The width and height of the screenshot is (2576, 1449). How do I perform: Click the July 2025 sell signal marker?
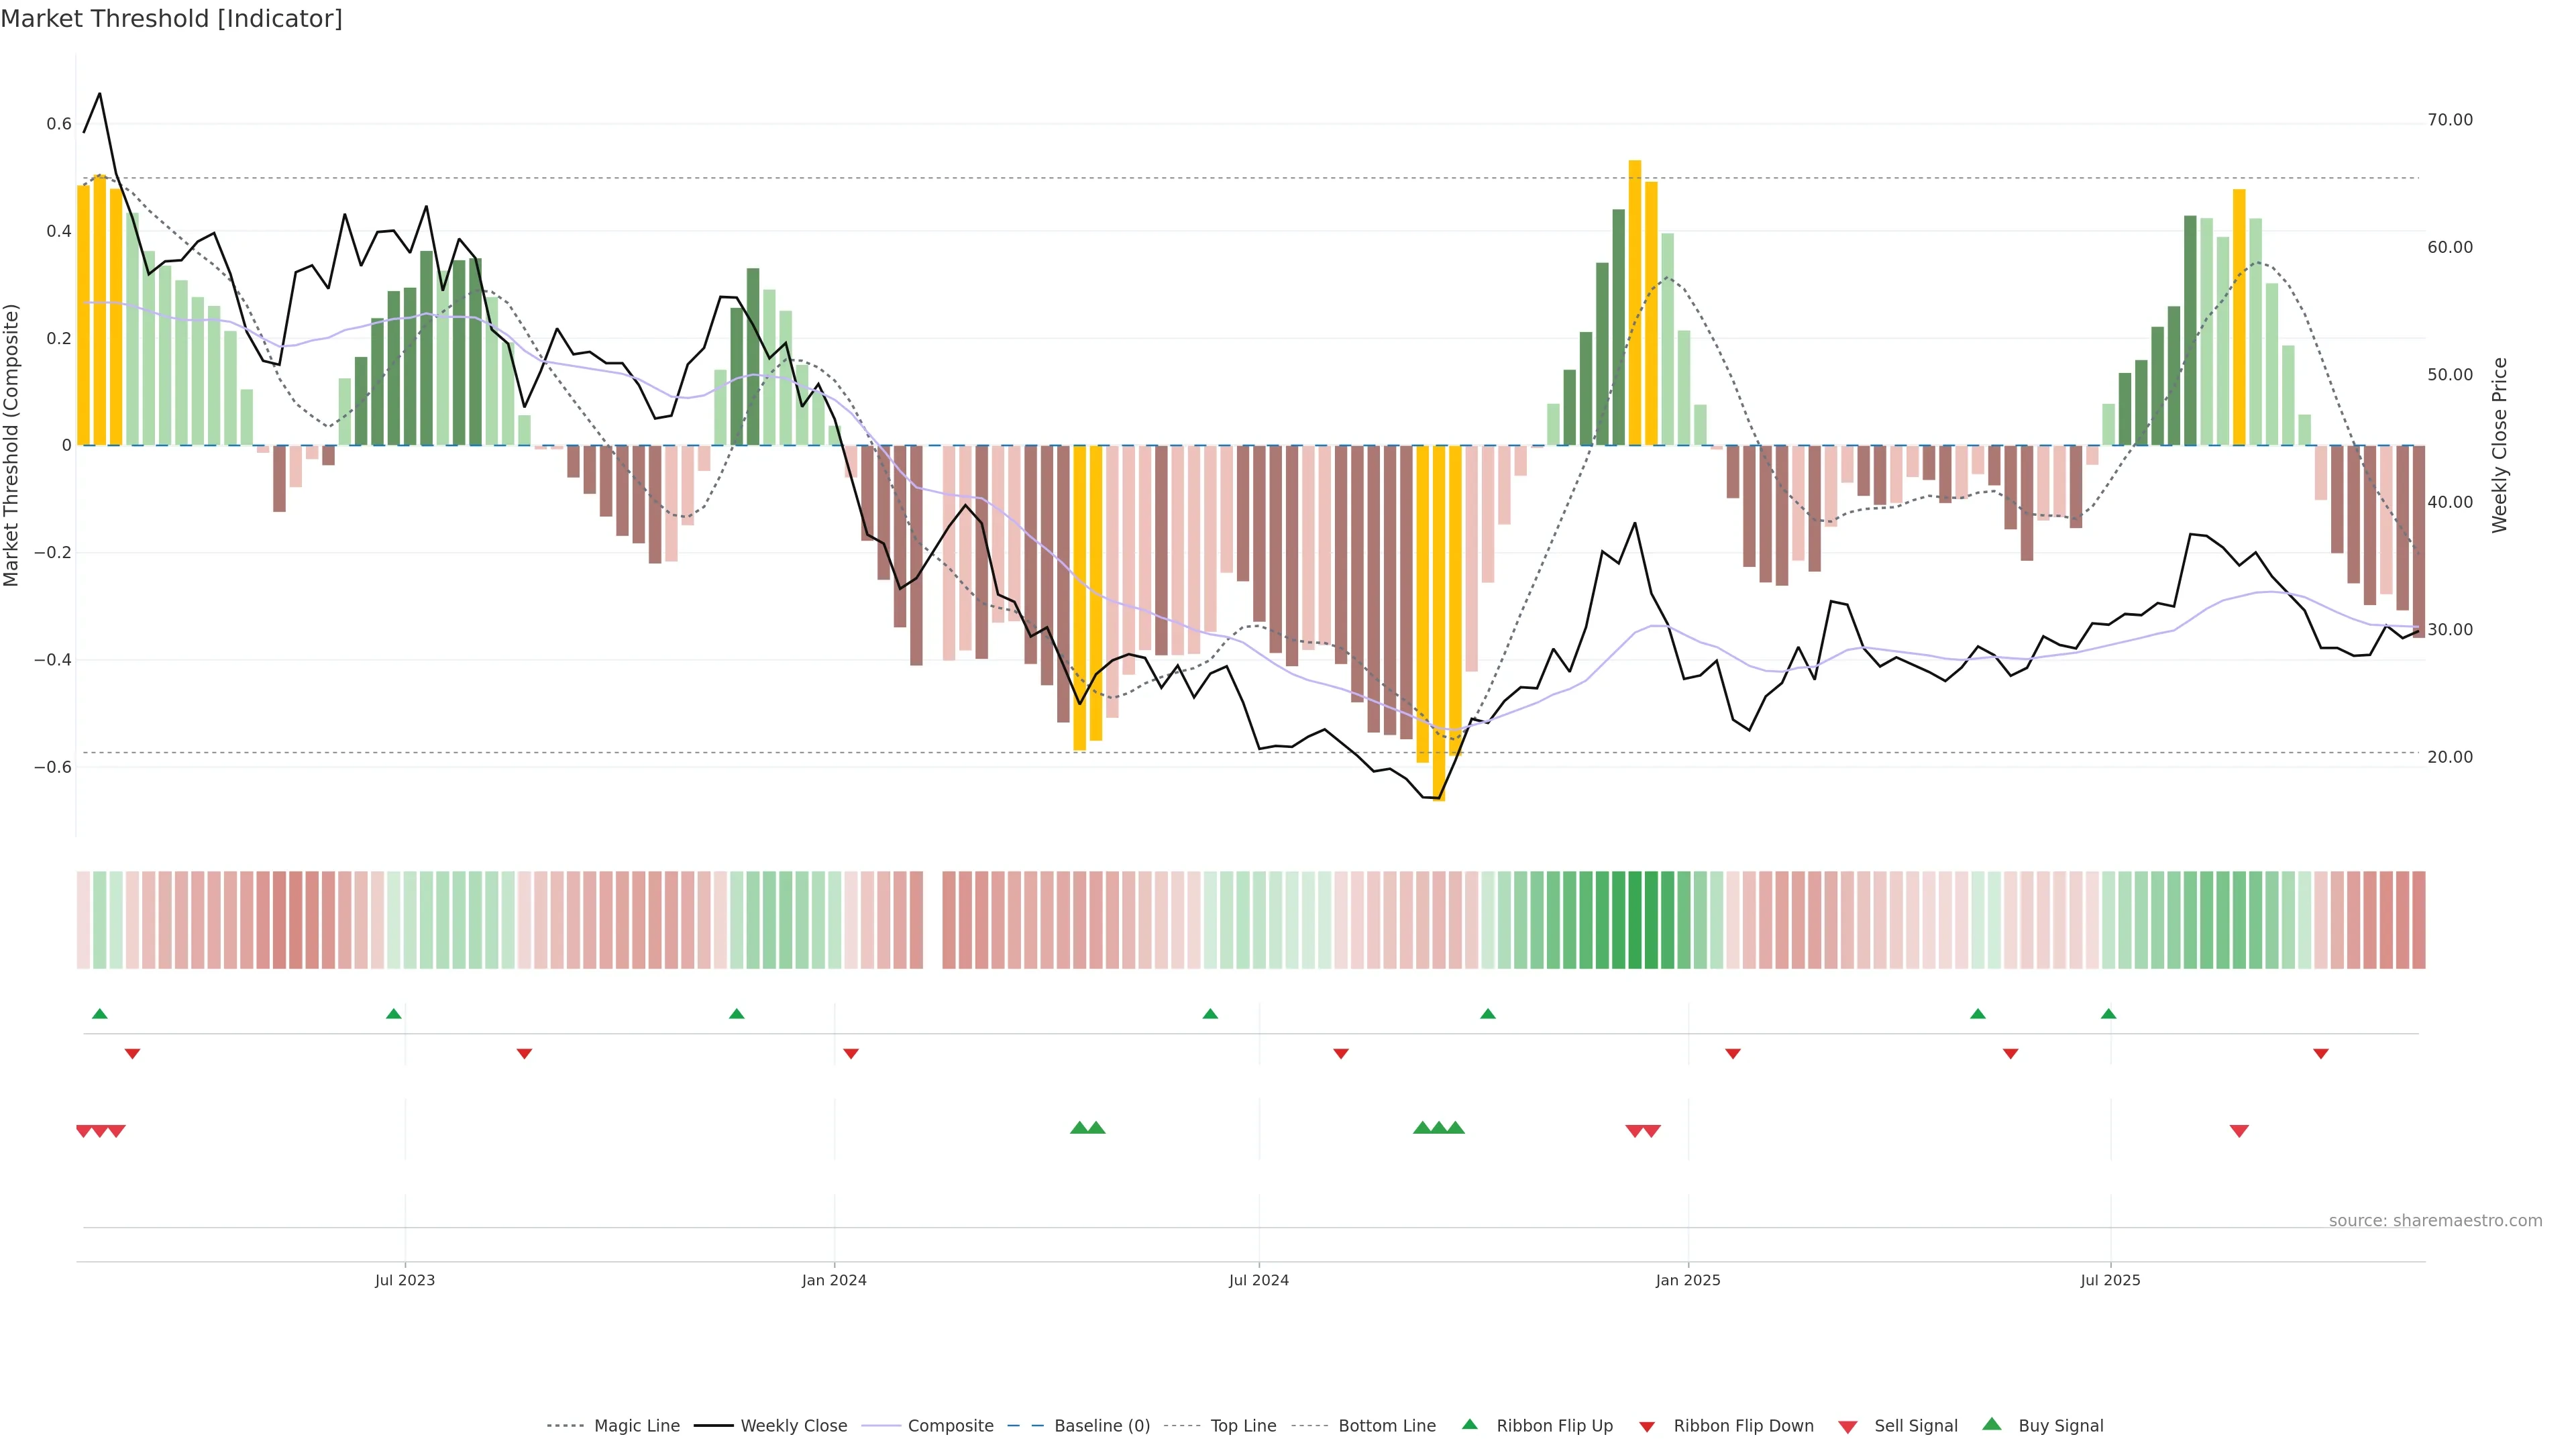(2239, 1131)
